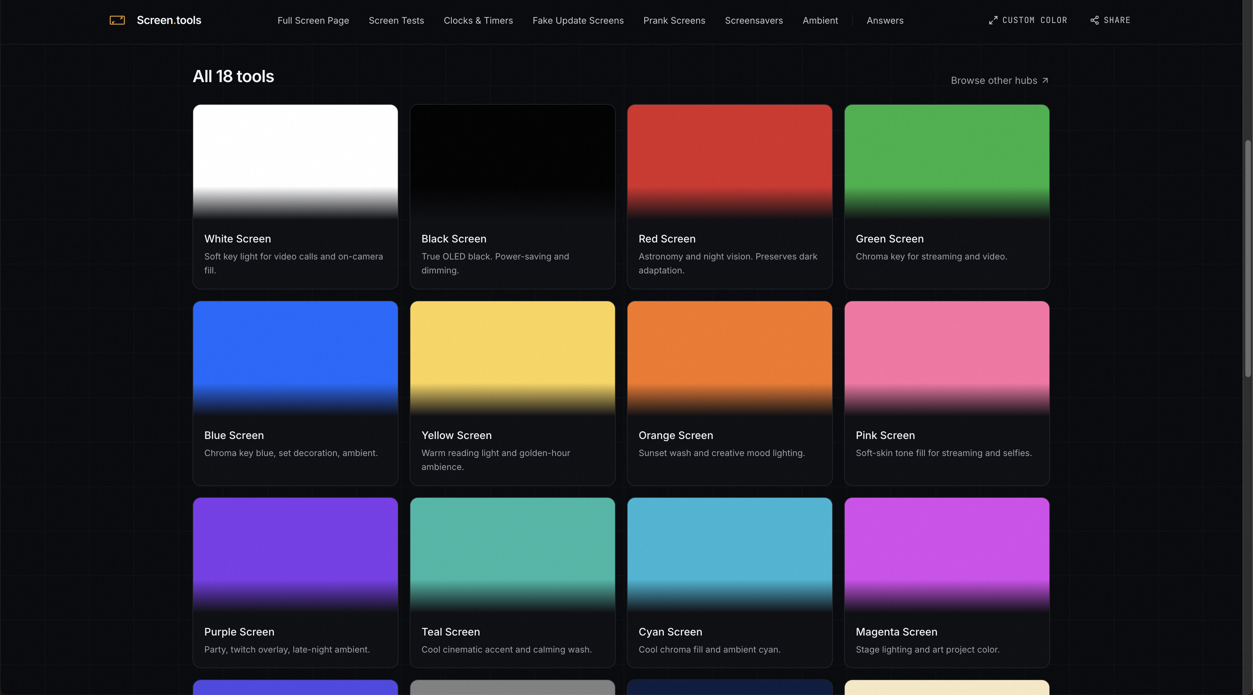
Task: Open the Pink Screen color preview
Action: pos(947,358)
